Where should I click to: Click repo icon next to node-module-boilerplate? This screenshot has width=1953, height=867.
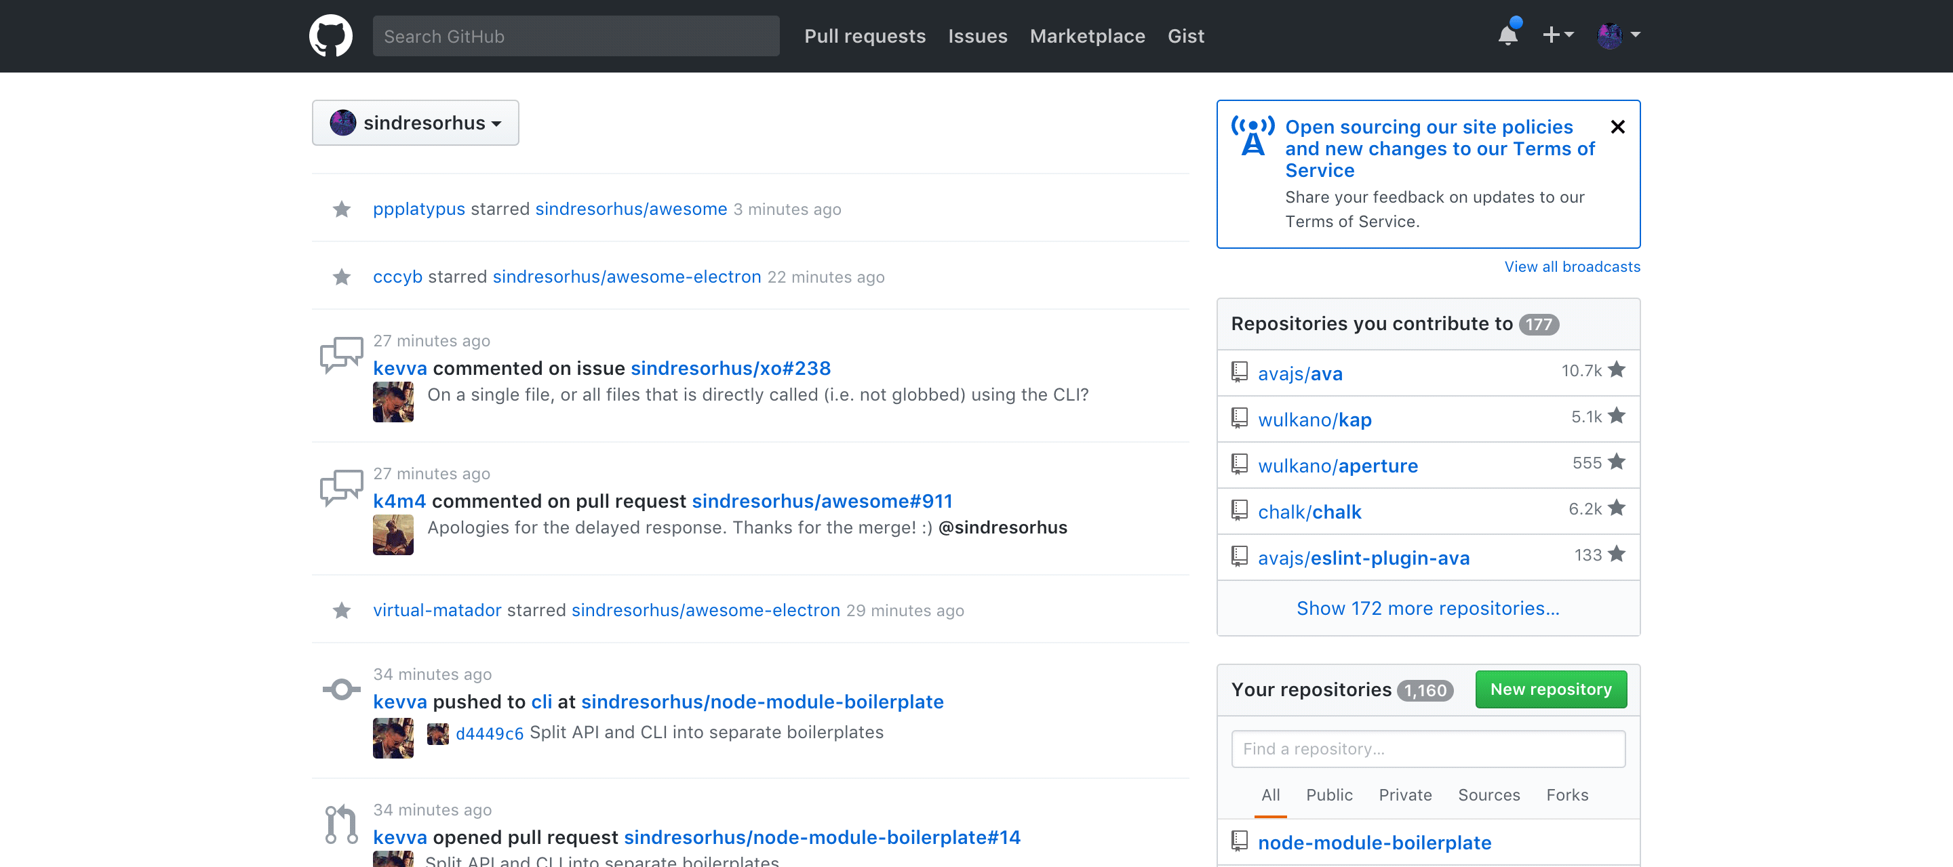(x=1240, y=841)
